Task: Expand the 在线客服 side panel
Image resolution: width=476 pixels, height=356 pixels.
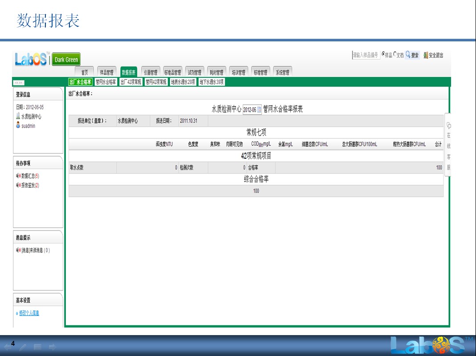Action: tap(448, 146)
